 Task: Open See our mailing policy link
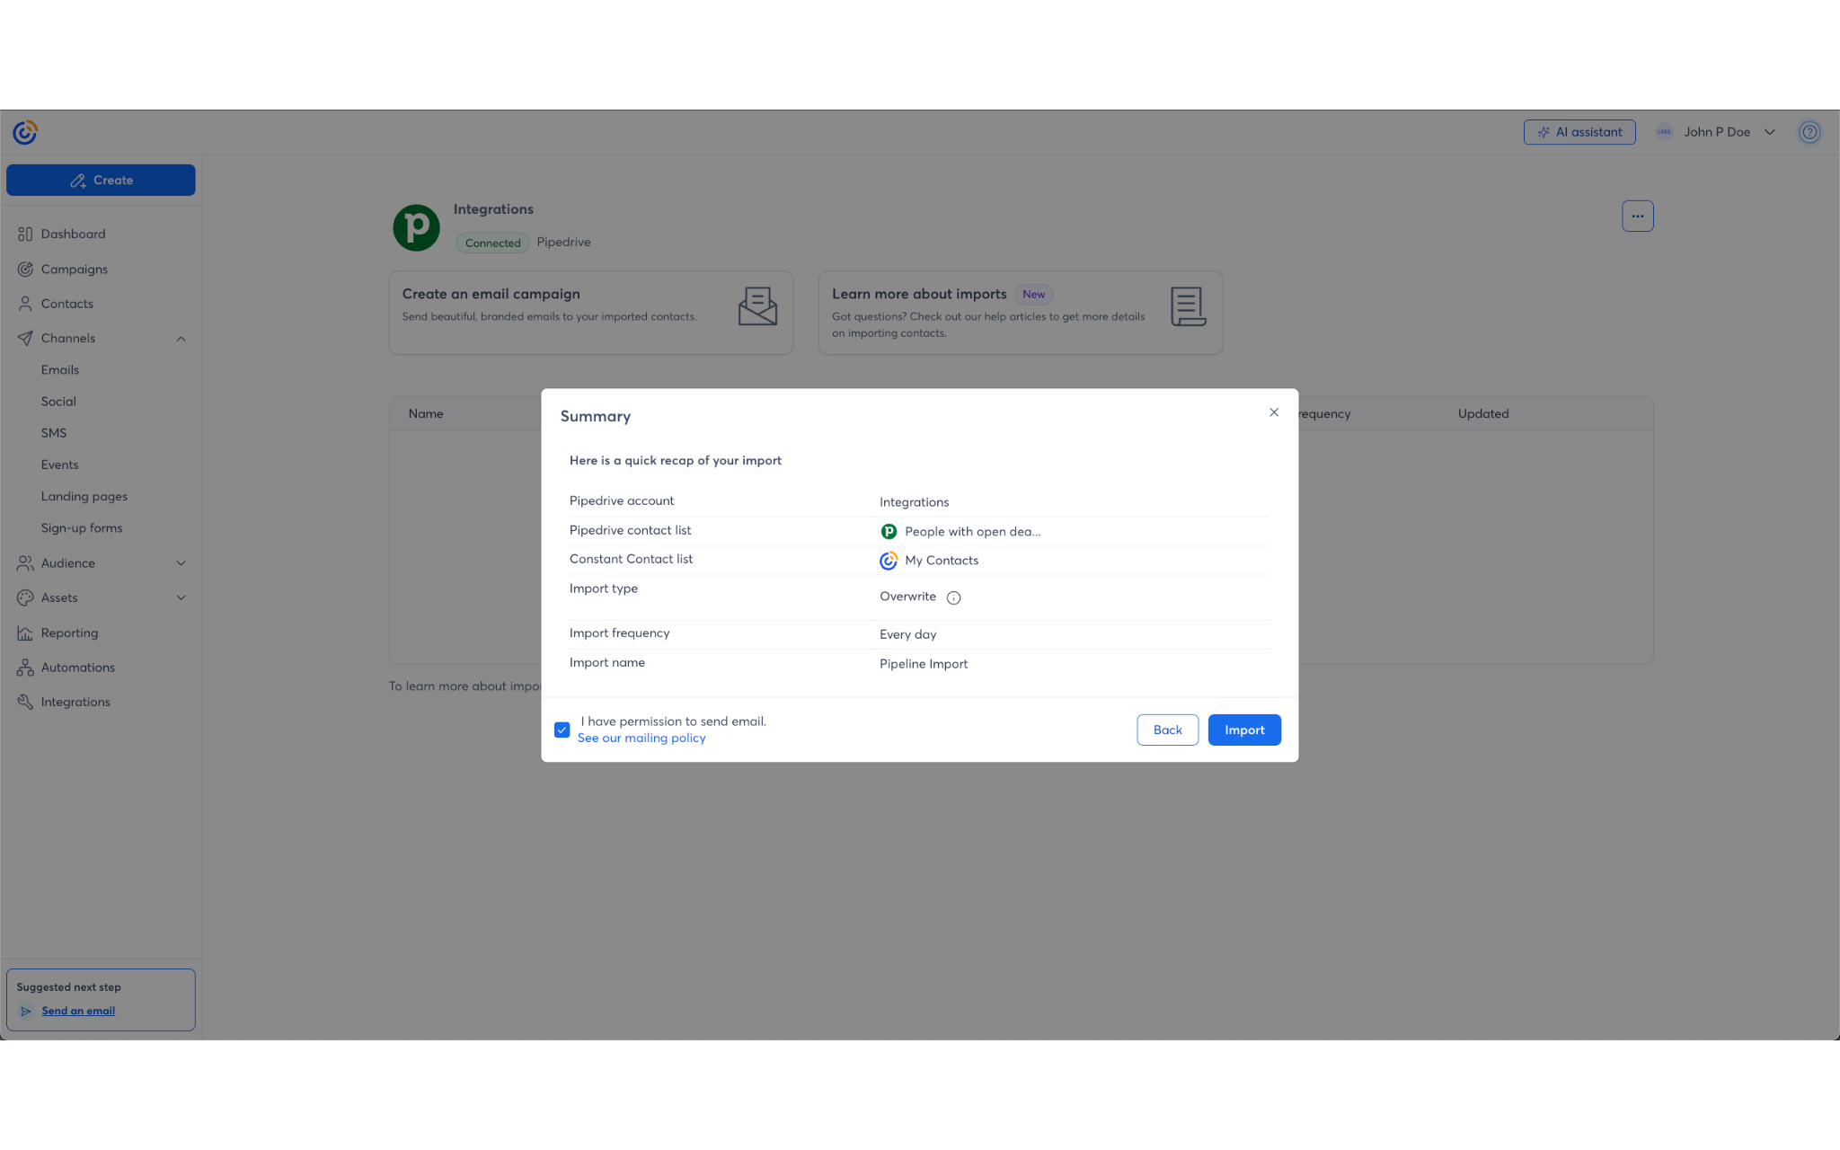point(641,739)
